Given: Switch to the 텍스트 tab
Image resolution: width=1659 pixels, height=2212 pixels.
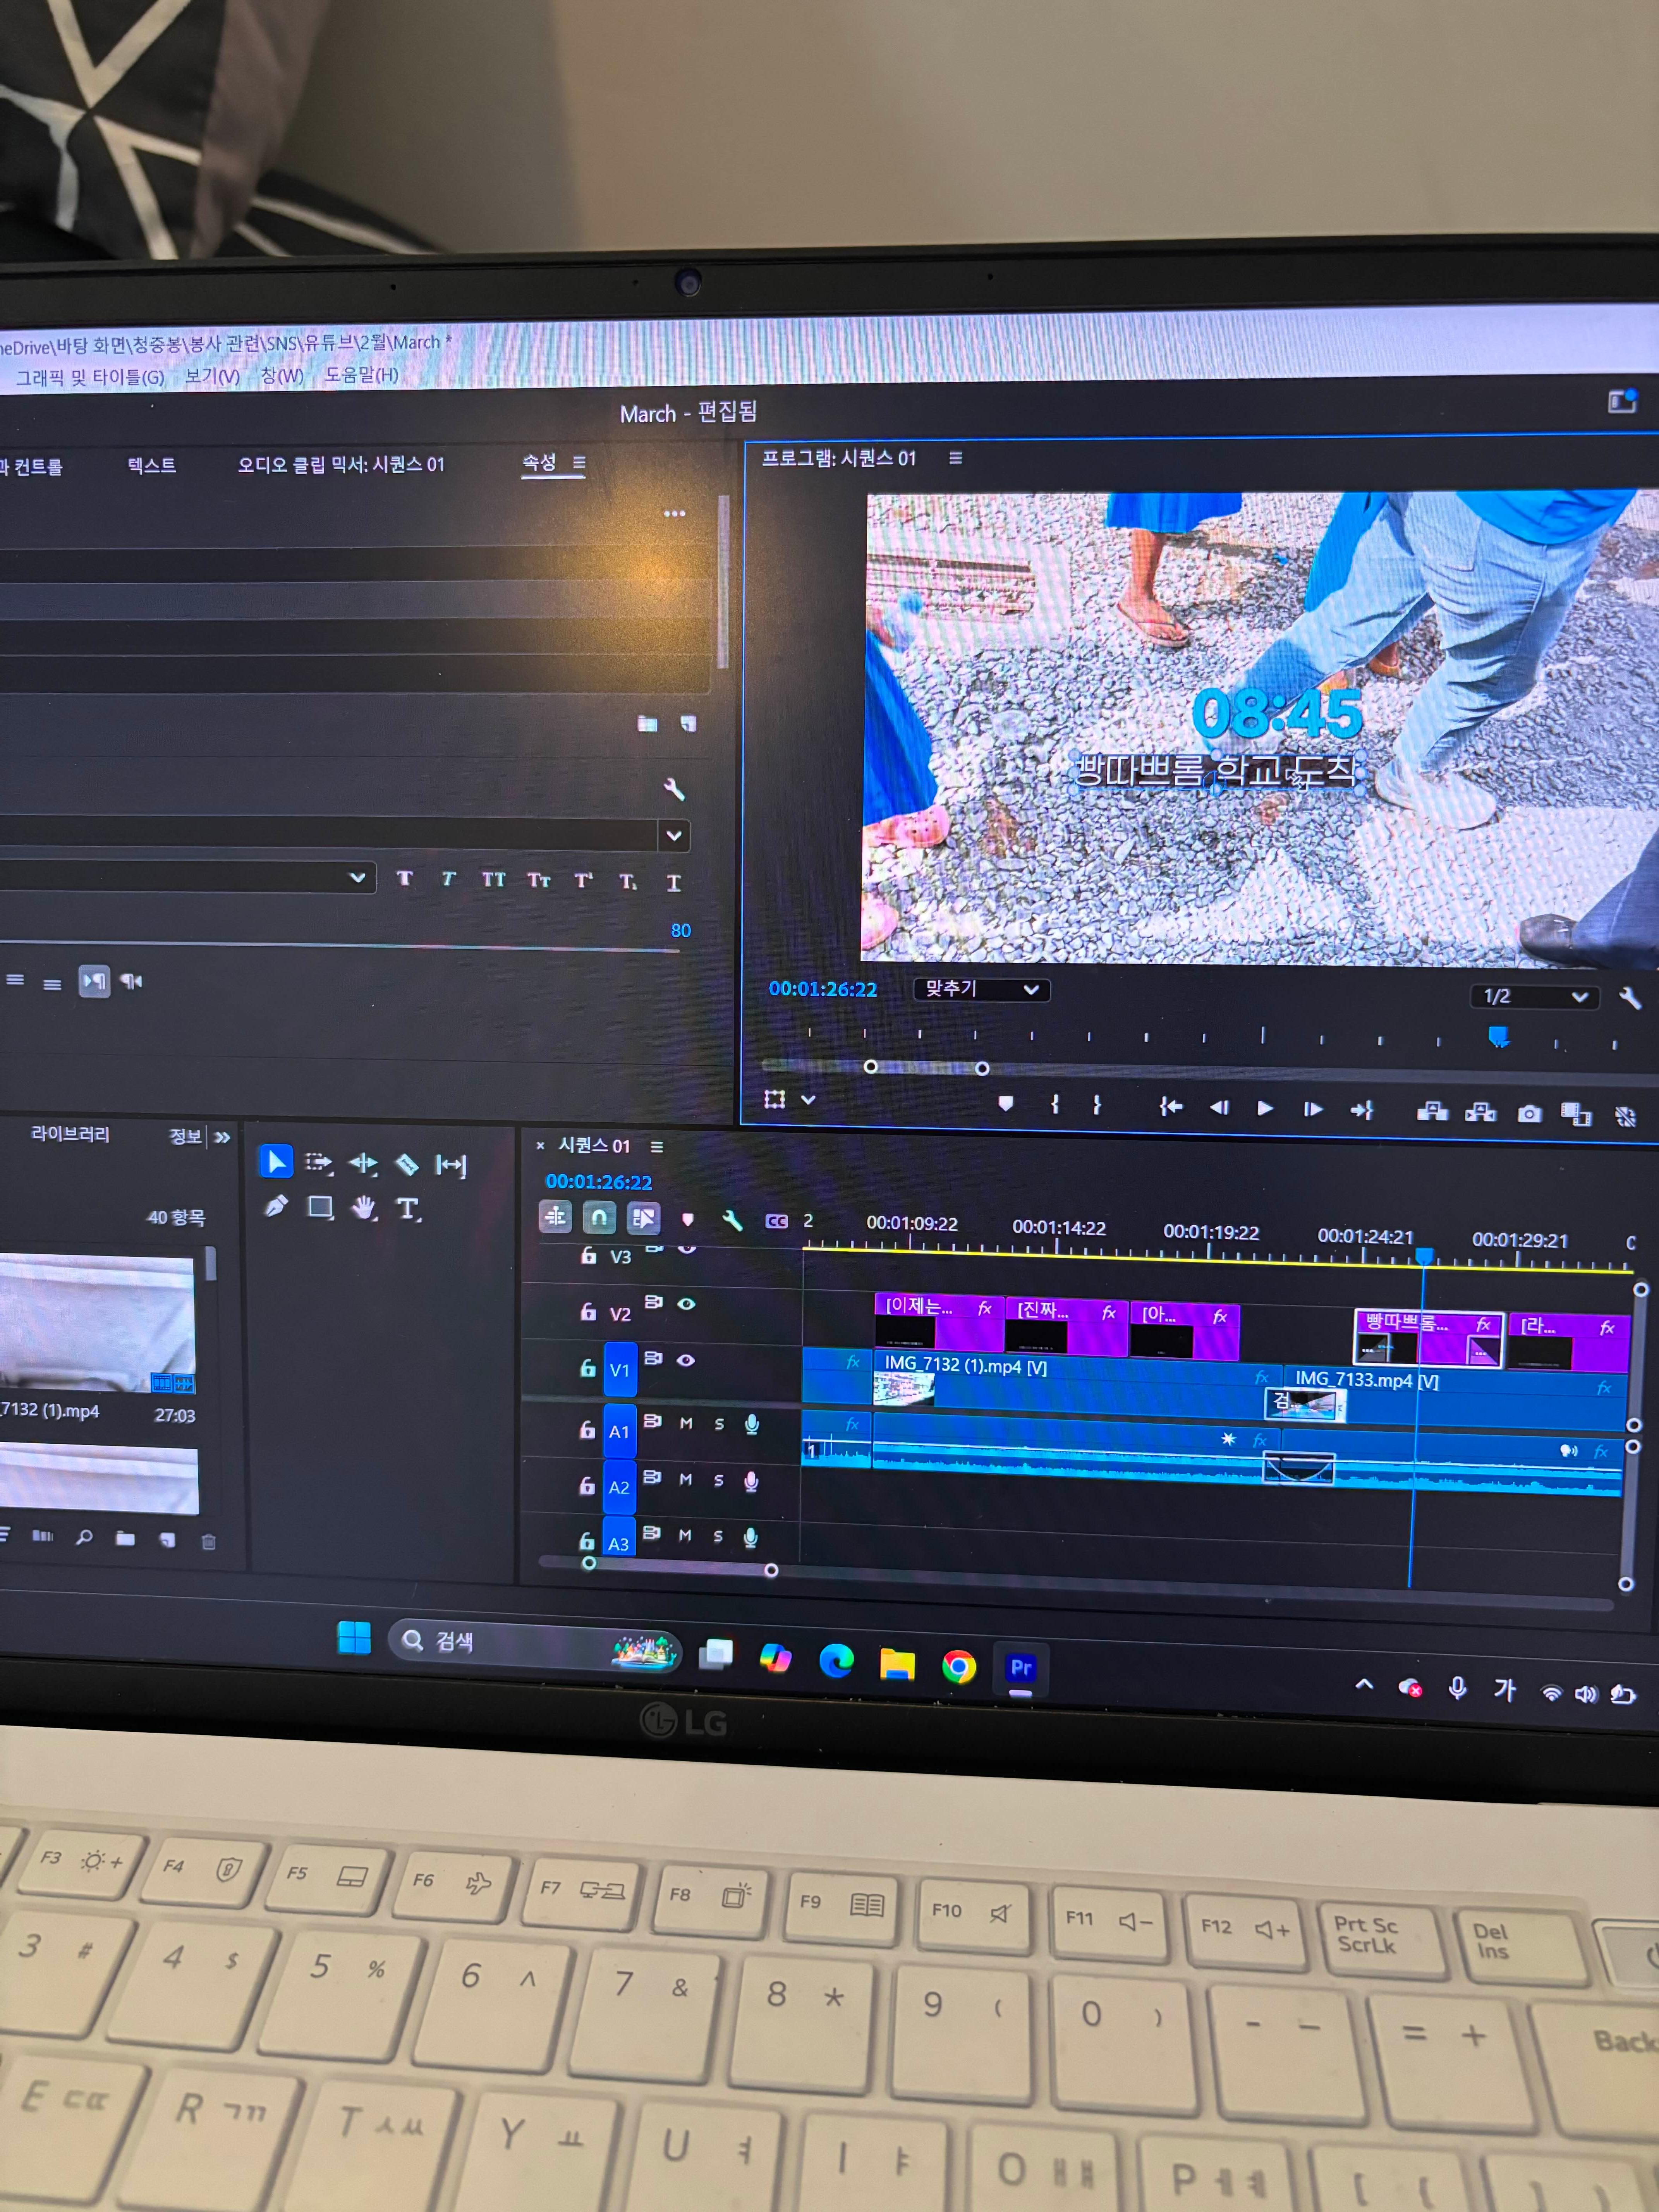Looking at the screenshot, I should click(x=152, y=465).
